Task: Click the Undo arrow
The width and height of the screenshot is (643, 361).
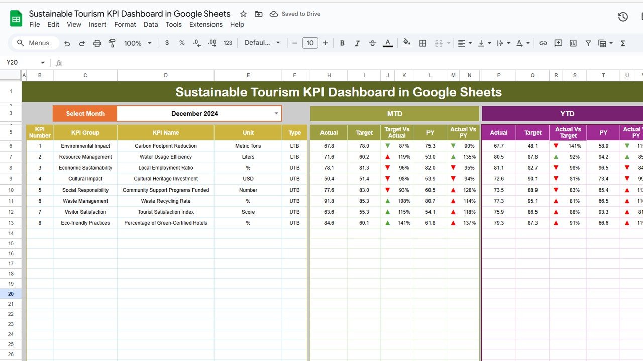Action: pyautogui.click(x=67, y=43)
